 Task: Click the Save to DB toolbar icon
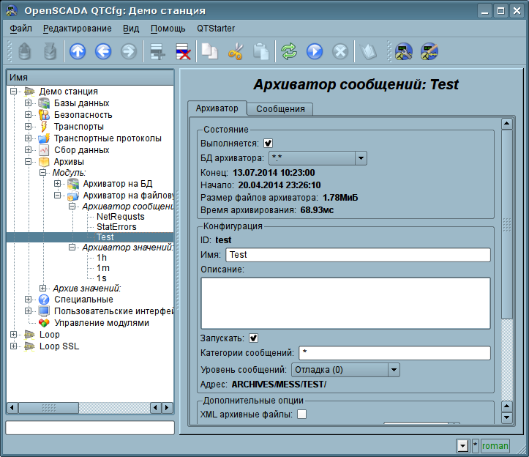coord(50,52)
